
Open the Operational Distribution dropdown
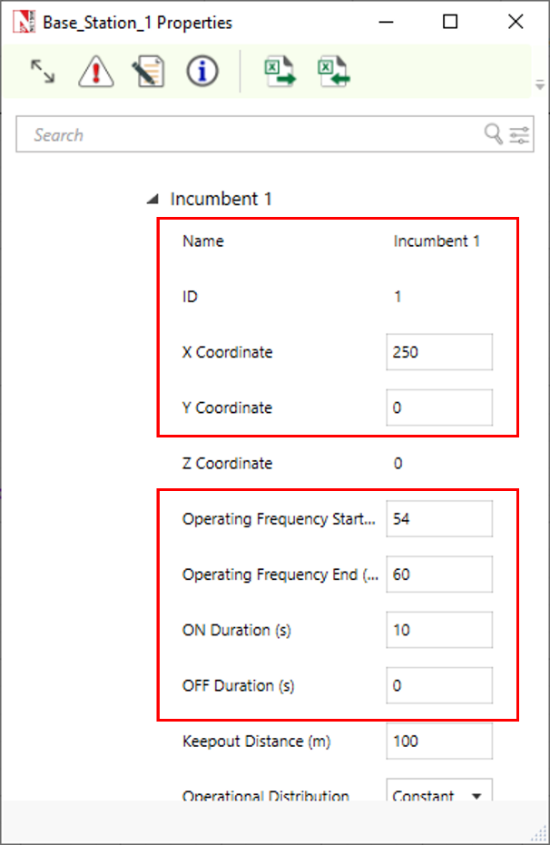439,796
